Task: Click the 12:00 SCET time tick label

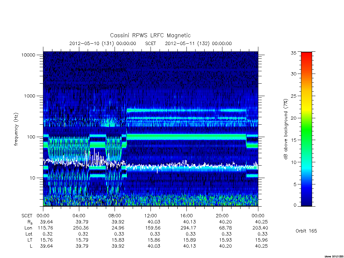Action: pos(150,216)
